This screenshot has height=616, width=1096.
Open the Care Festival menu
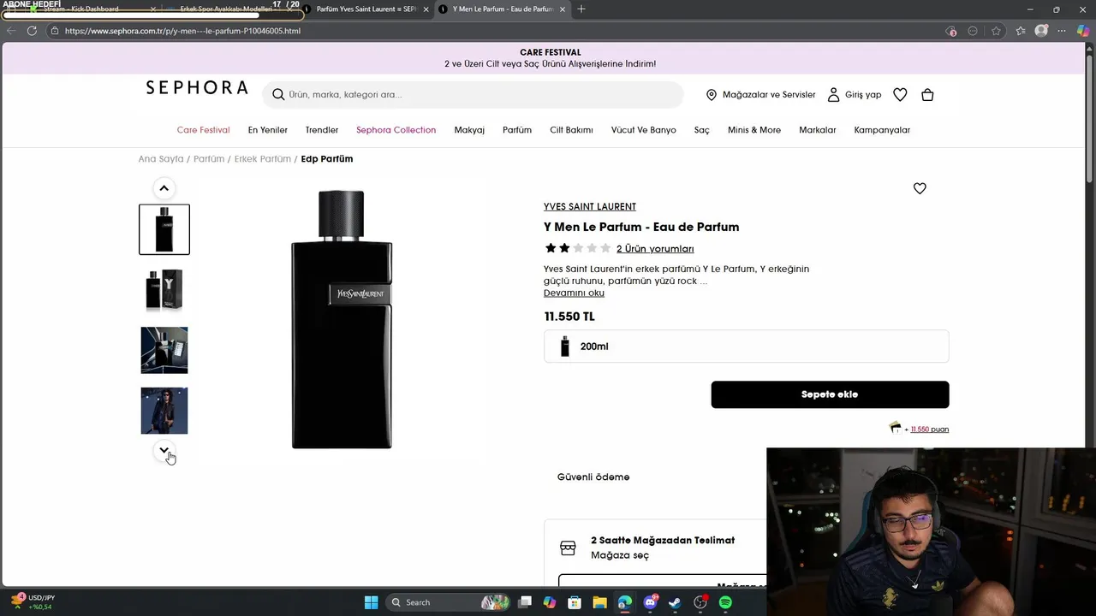(203, 130)
